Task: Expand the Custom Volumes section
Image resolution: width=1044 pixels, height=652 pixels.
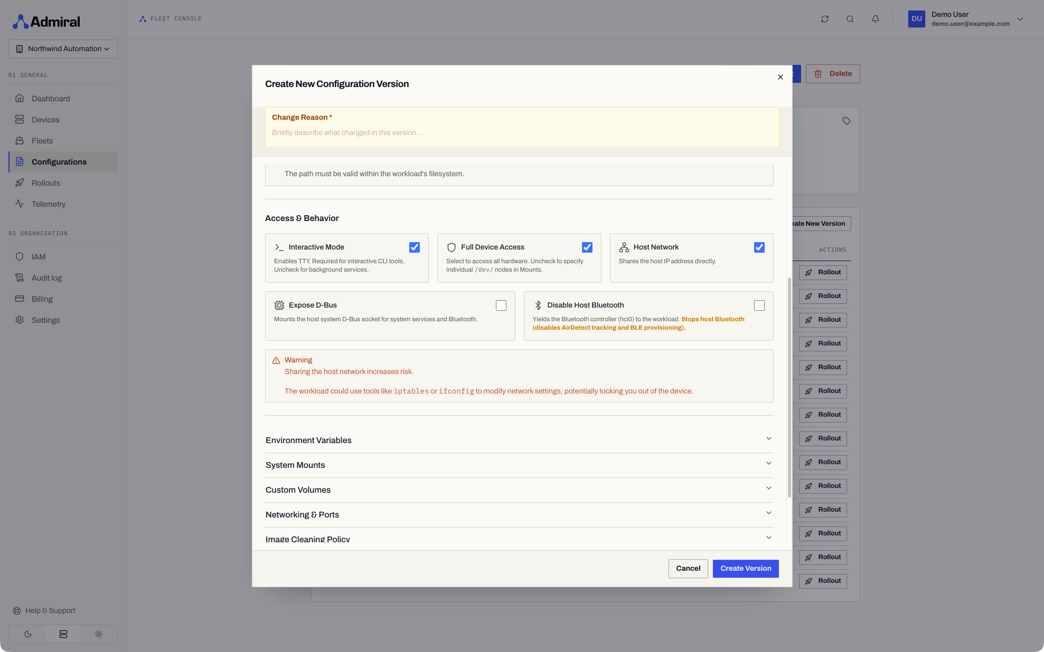Action: tap(519, 490)
